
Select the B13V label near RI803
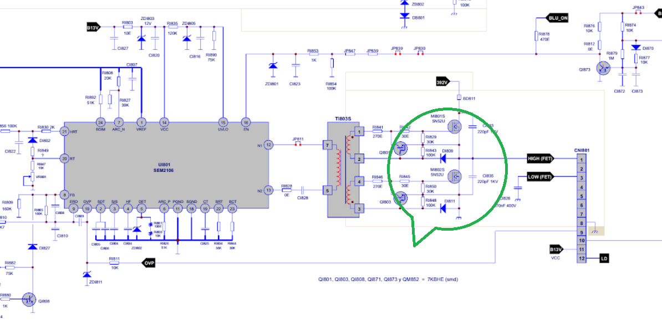point(93,27)
